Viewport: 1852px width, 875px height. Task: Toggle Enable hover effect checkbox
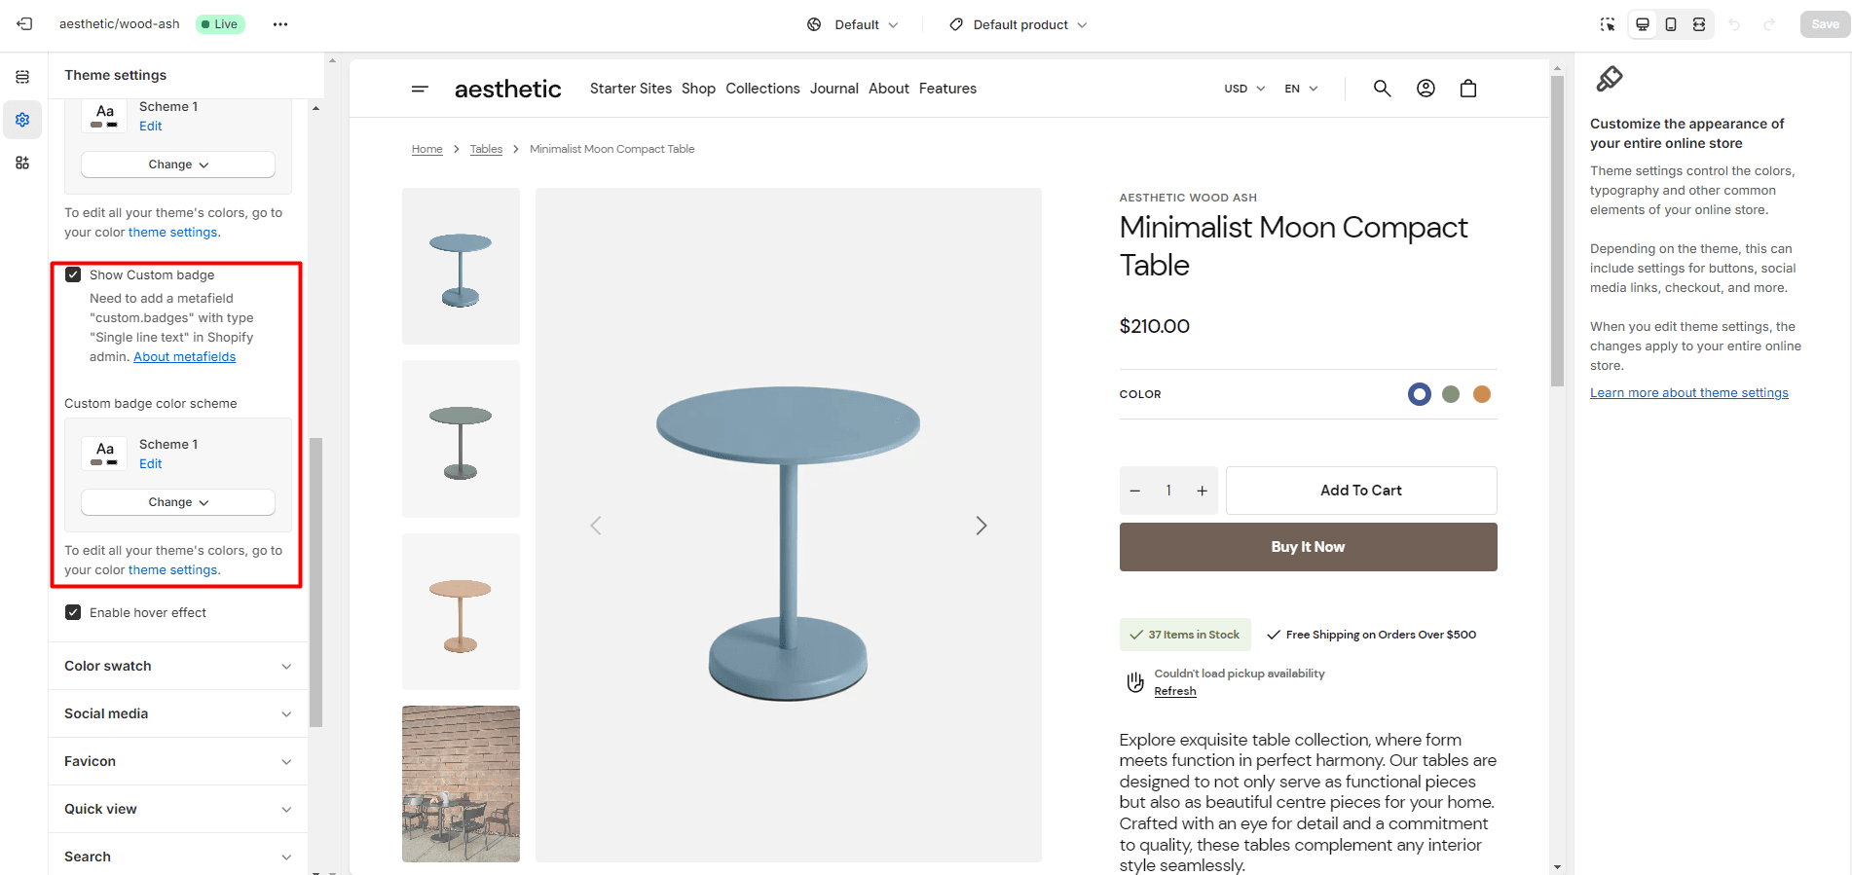[x=73, y=612]
